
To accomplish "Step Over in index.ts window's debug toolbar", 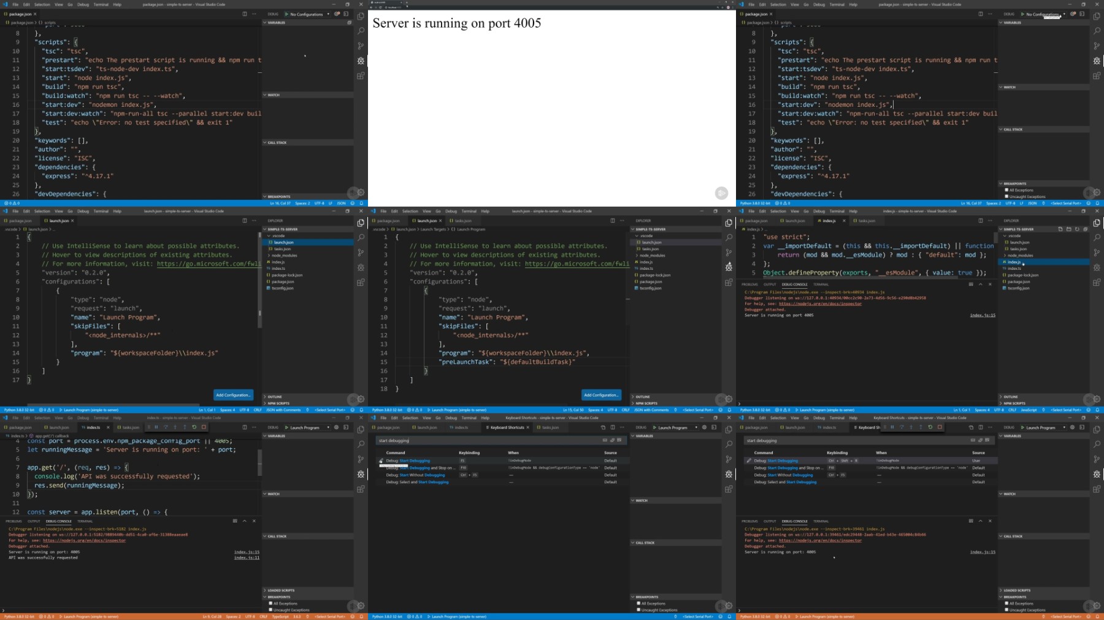I will [166, 427].
